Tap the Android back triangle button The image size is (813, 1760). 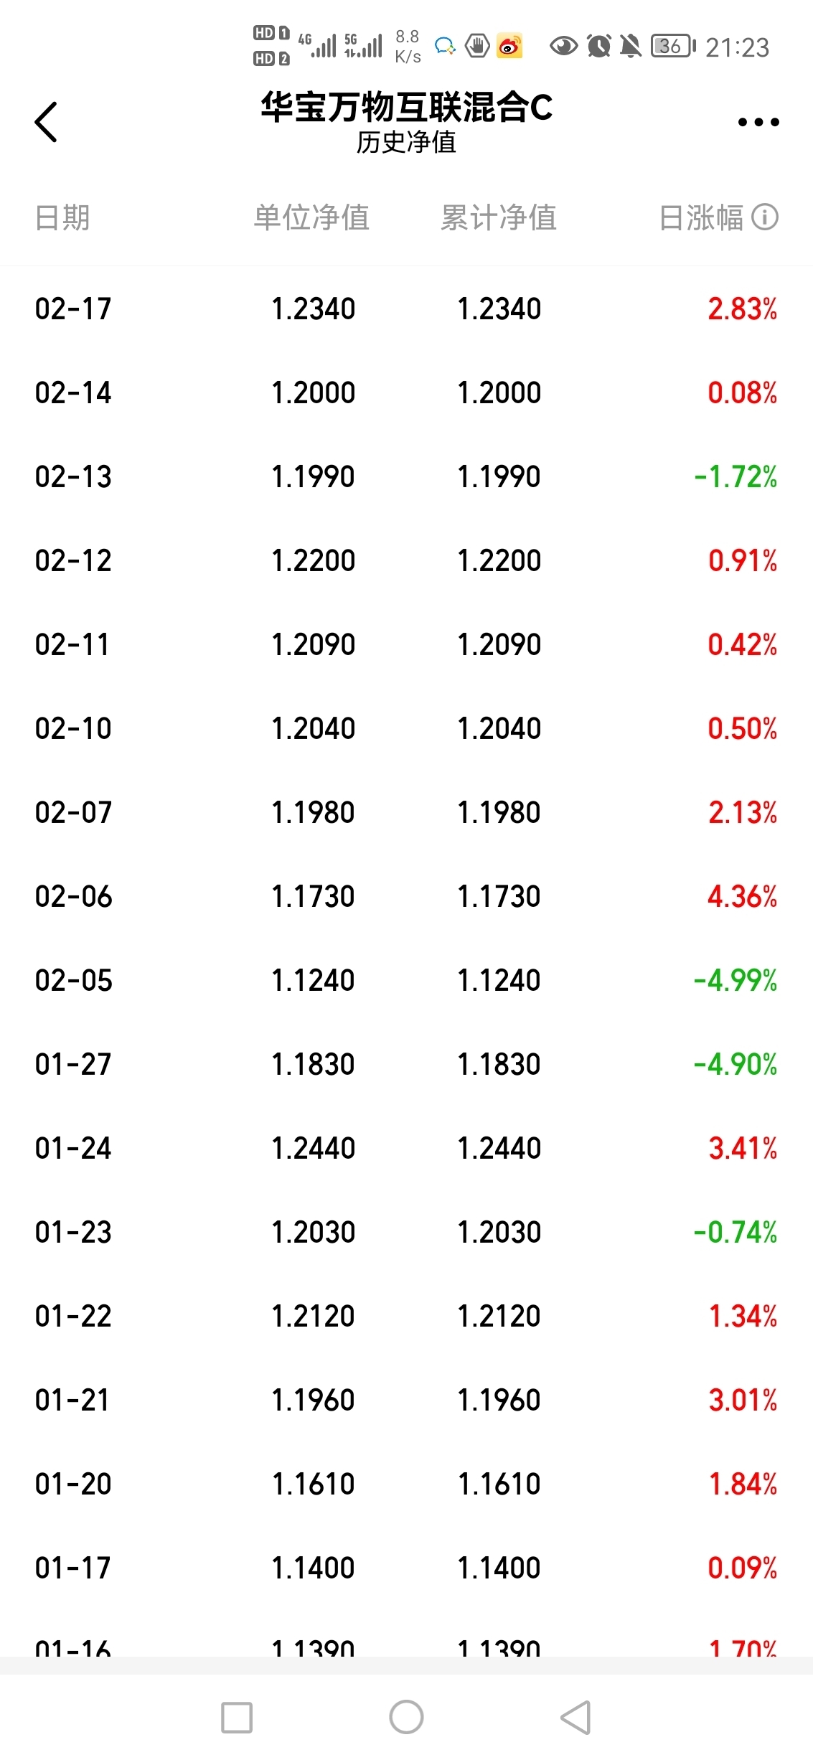pos(575,1717)
